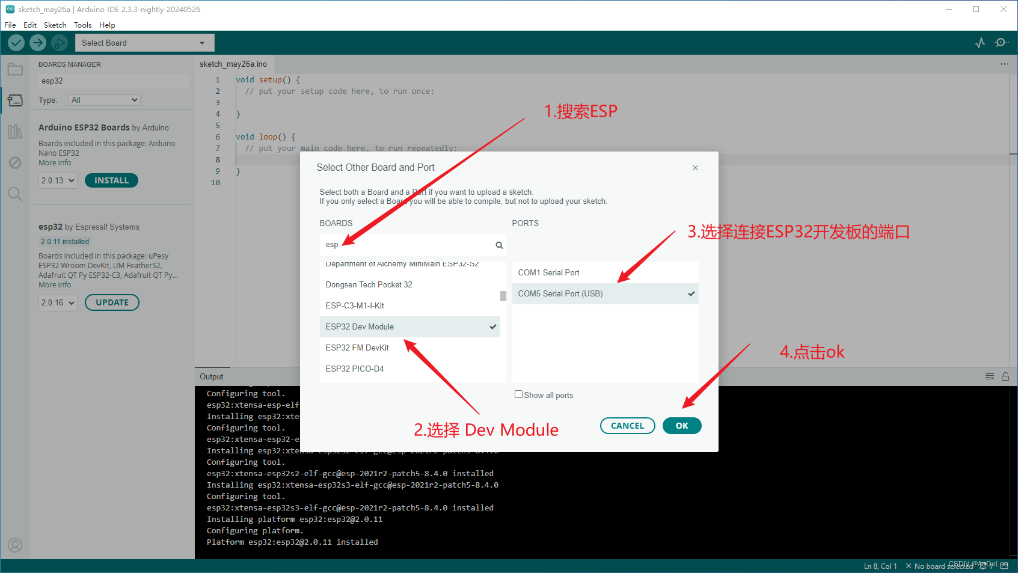Close the Select Other Board dialog
This screenshot has width=1018, height=573.
(x=695, y=168)
